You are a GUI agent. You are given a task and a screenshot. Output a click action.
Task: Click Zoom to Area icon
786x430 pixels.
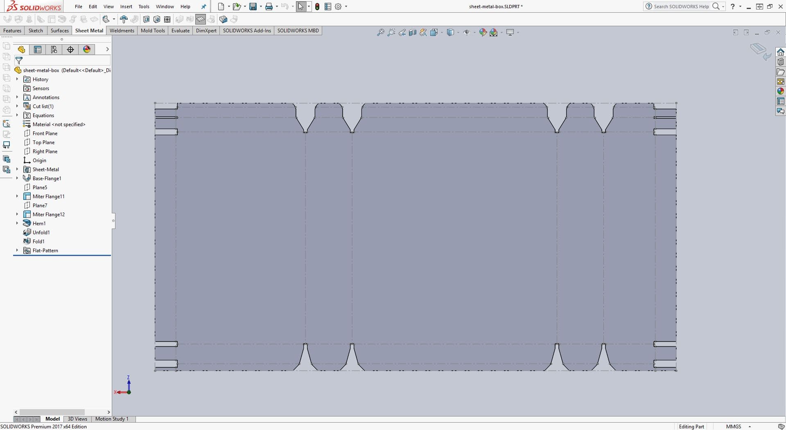click(x=391, y=32)
